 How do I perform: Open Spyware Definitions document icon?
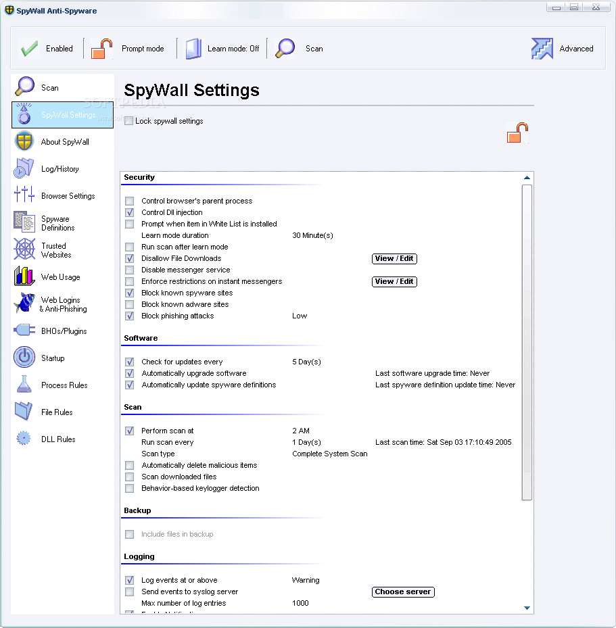(24, 222)
